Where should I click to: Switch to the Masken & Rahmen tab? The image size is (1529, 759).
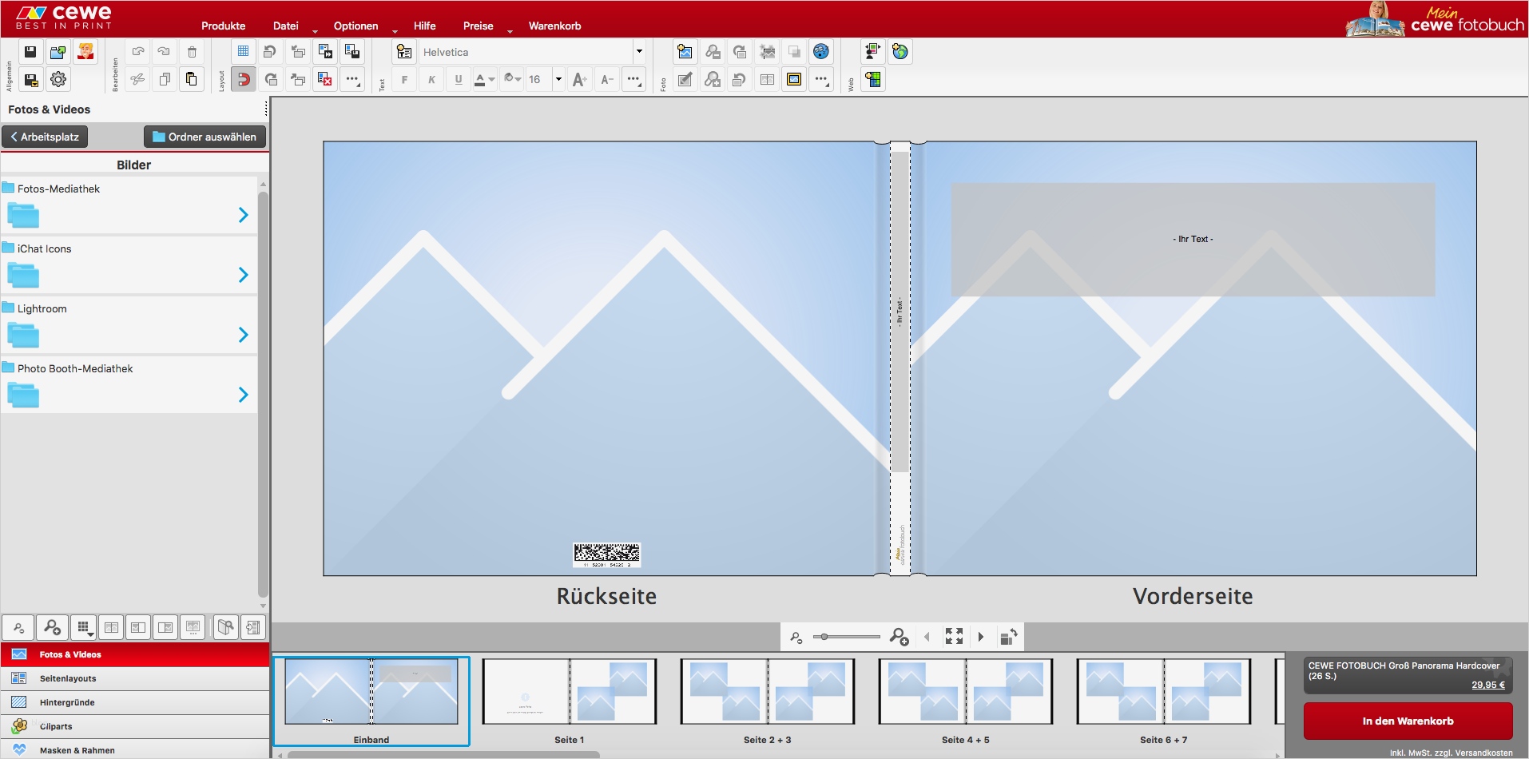click(135, 749)
